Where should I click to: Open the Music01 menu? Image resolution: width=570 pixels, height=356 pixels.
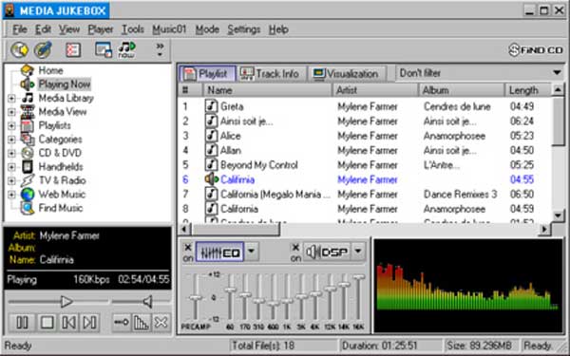(x=169, y=29)
